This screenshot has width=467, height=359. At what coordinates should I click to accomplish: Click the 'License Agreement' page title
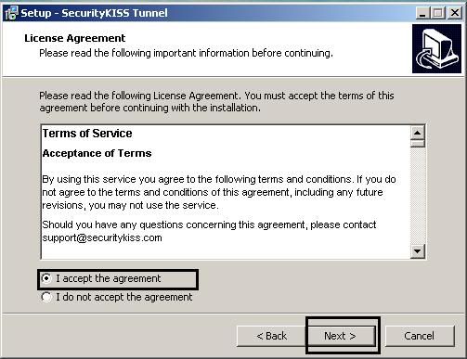75,38
